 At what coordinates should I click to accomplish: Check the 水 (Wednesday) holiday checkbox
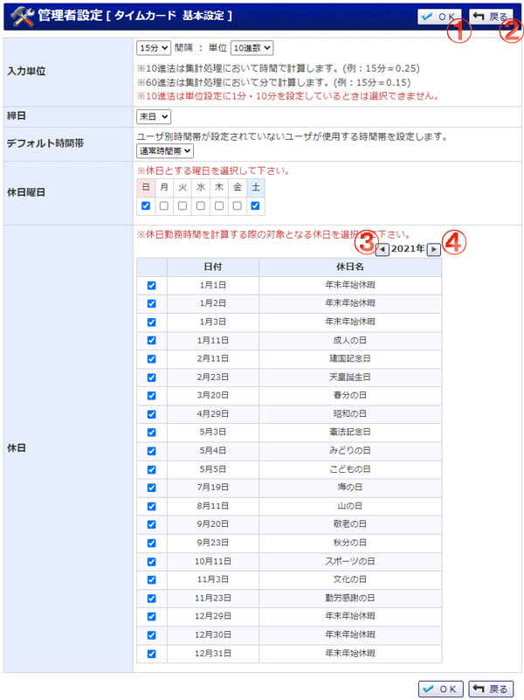201,205
